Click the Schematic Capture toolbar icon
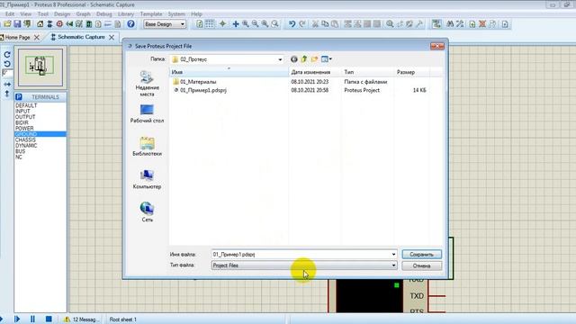576x324 pixels. coord(49,24)
